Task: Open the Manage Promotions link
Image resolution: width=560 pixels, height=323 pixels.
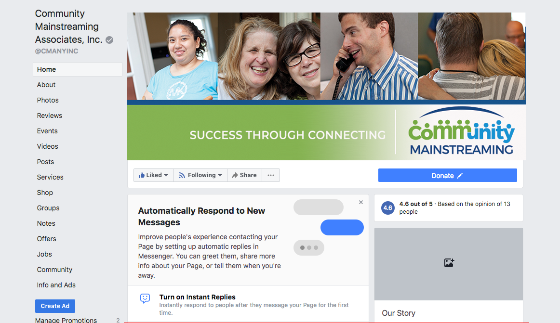Action: [x=66, y=320]
